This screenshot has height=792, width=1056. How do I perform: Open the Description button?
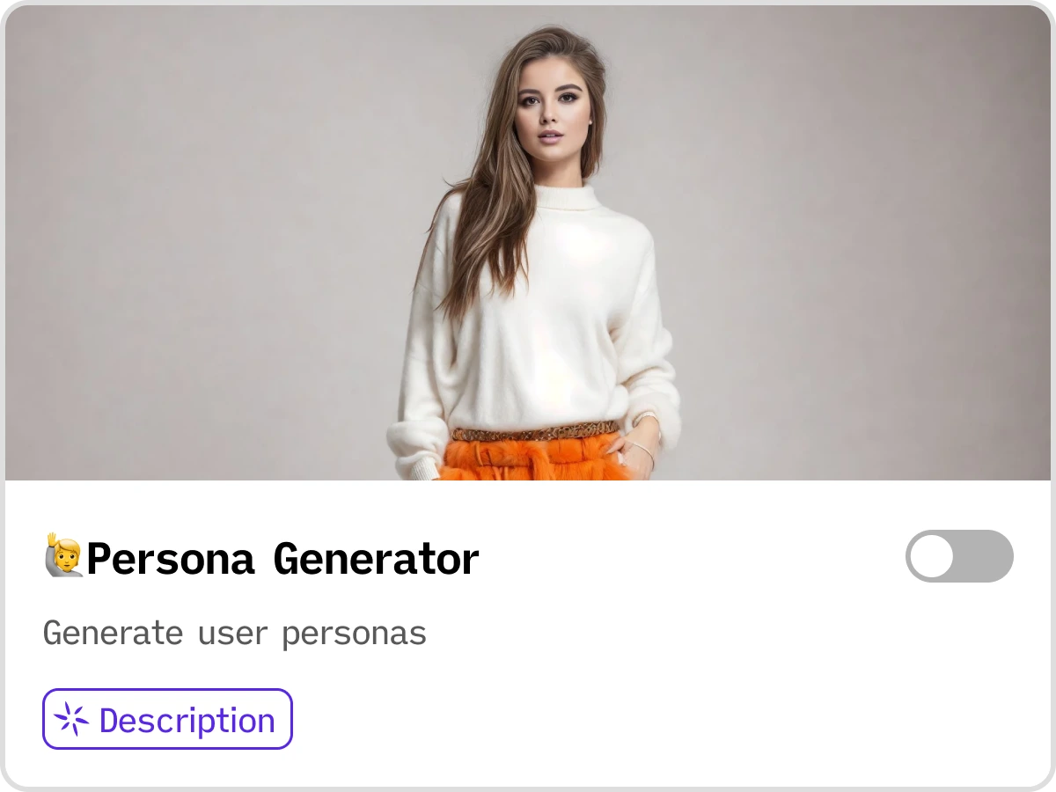(x=167, y=719)
